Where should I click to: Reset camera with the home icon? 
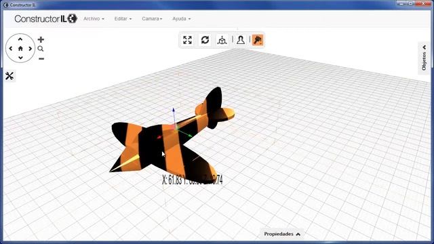(x=20, y=49)
